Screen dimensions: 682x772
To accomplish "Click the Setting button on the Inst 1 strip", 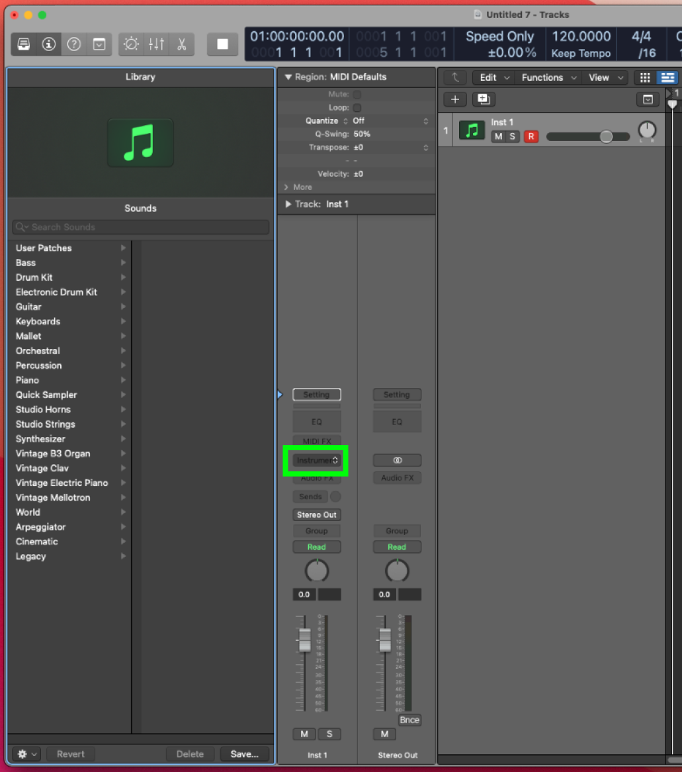I will [317, 395].
